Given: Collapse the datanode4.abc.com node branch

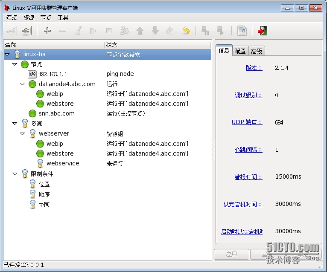Looking at the screenshot, I should pyautogui.click(x=23, y=84).
